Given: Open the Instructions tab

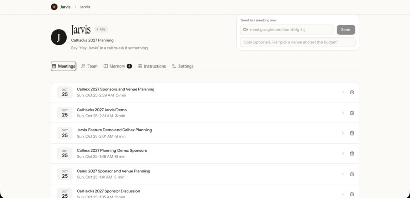Looking at the screenshot, I should coord(152,67).
